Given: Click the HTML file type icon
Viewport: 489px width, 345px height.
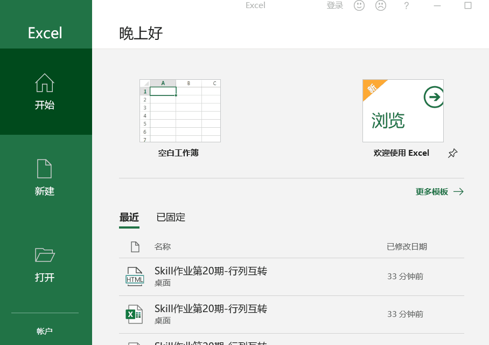Looking at the screenshot, I should pyautogui.click(x=135, y=277).
